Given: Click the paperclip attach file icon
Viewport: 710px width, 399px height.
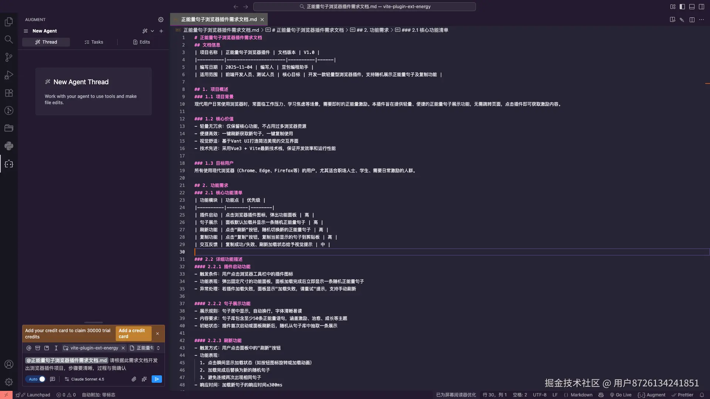Looking at the screenshot, I should 134,379.
